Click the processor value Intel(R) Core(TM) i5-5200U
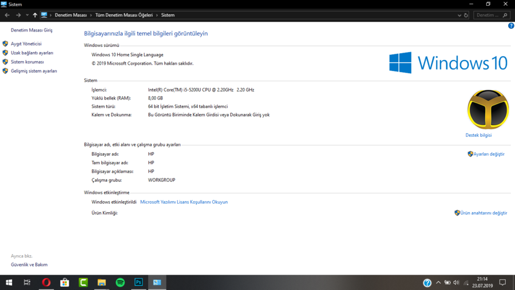 click(x=201, y=90)
